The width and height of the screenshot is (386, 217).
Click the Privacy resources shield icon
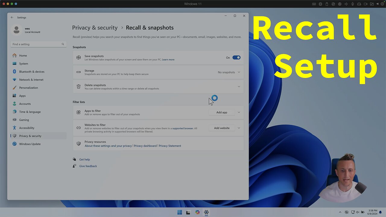pyautogui.click(x=78, y=144)
